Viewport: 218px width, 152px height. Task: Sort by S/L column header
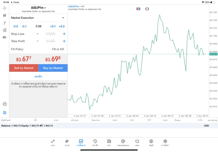point(132,120)
